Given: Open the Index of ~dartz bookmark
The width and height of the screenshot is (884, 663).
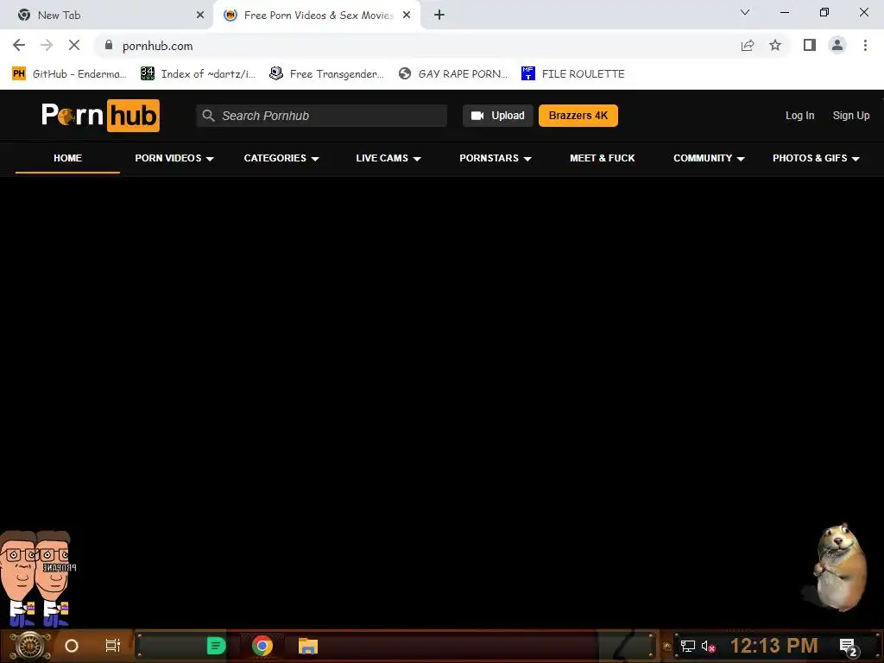Looking at the screenshot, I should click(198, 74).
